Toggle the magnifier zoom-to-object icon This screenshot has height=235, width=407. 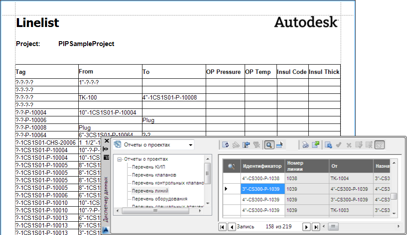pyautogui.click(x=269, y=145)
